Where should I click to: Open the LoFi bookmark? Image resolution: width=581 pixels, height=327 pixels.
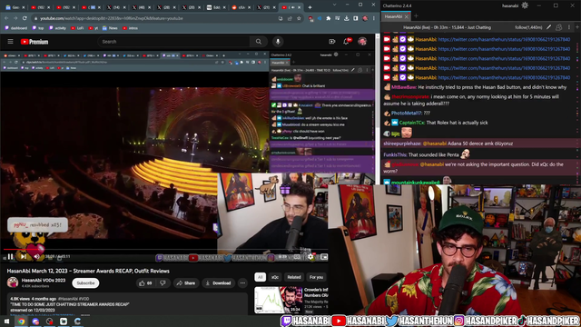[x=77, y=28]
